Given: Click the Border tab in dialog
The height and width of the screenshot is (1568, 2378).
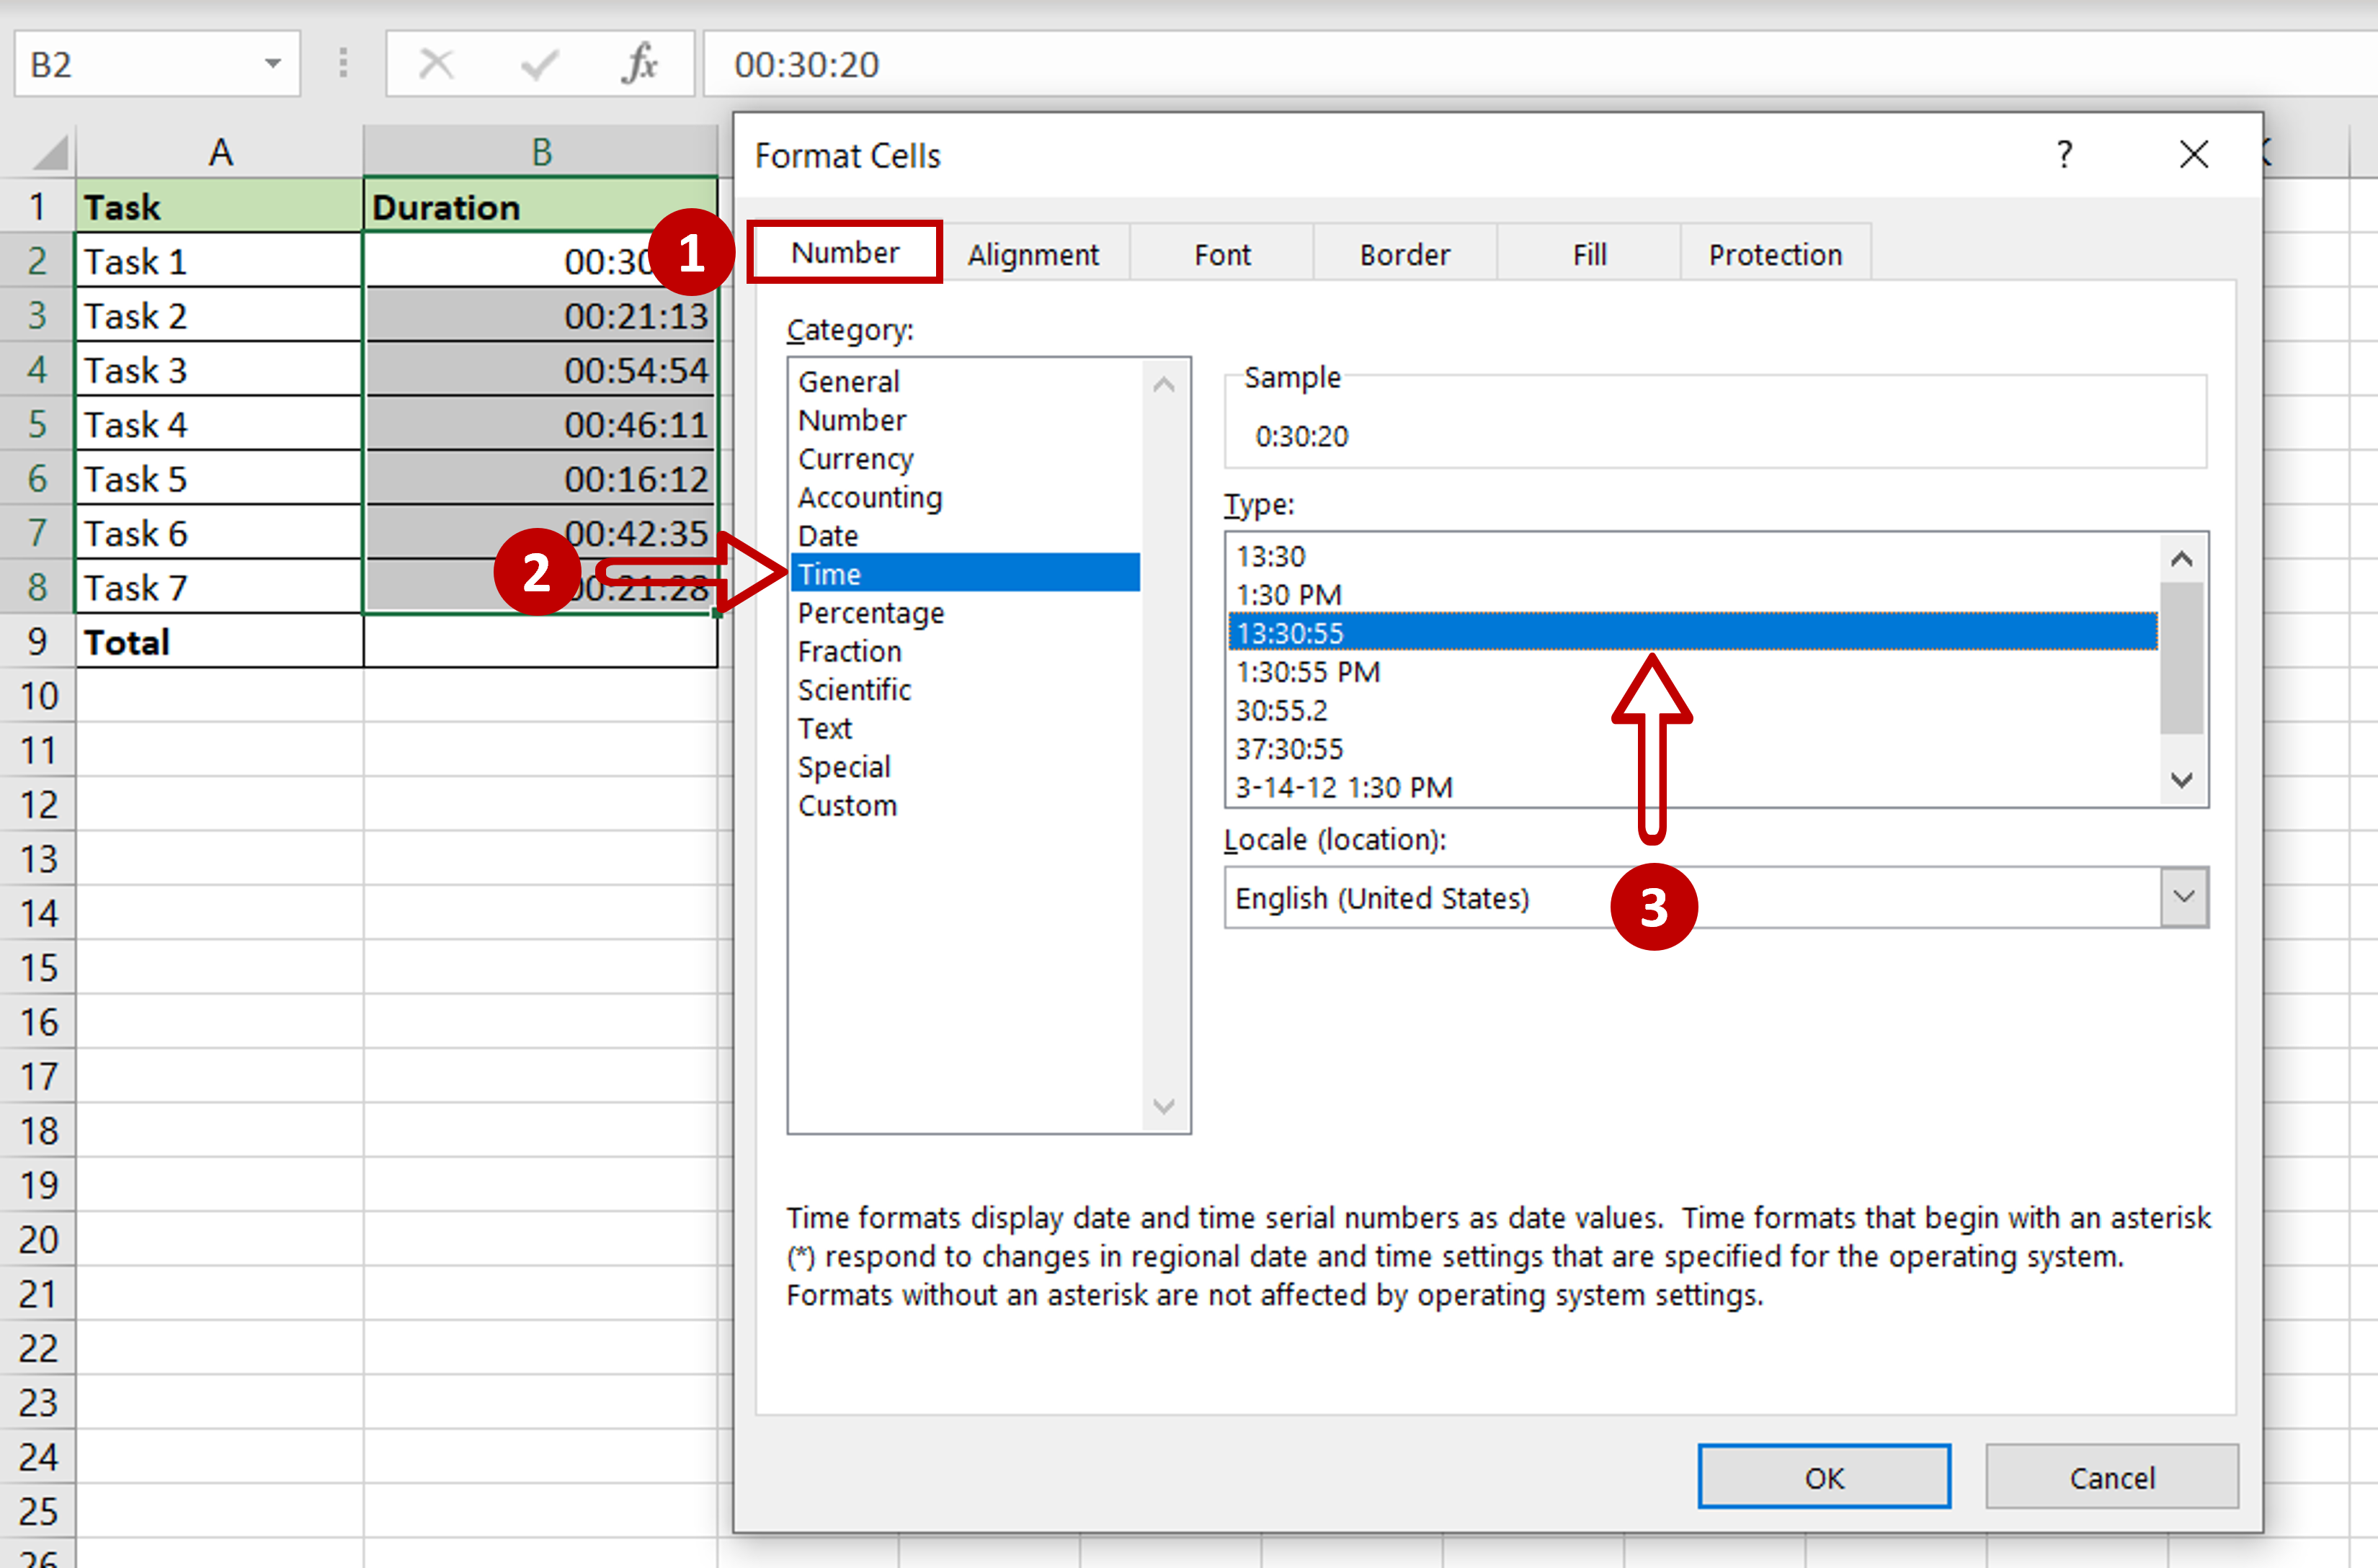Looking at the screenshot, I should [1401, 252].
